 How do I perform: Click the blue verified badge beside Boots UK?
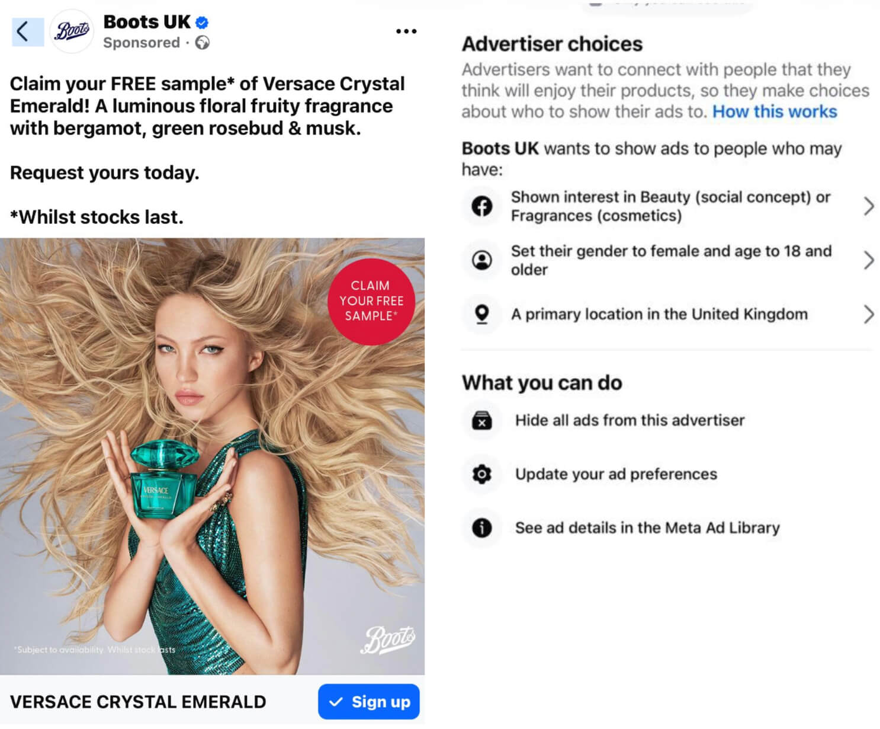[x=202, y=23]
